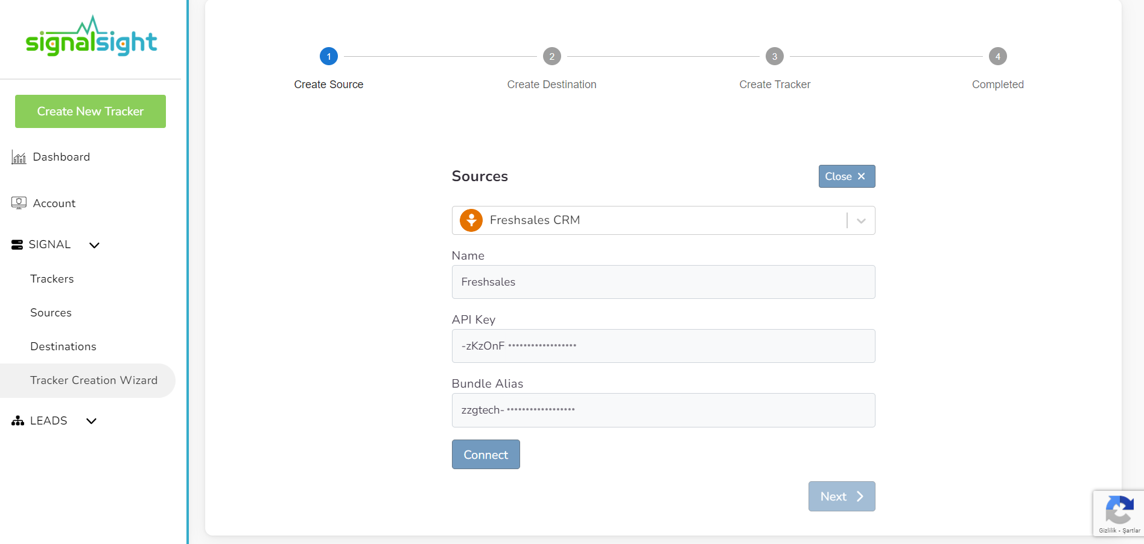Click the Şartlar terms link
Screen dimensions: 1144x544
pos(1131,531)
